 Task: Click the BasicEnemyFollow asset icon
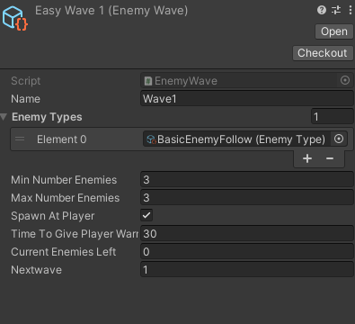click(x=151, y=139)
